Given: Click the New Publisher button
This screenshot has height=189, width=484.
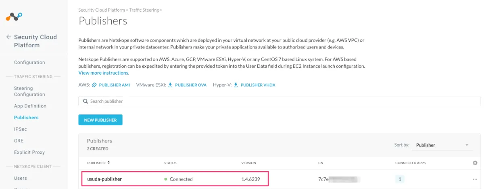Looking at the screenshot, I should [100, 120].
